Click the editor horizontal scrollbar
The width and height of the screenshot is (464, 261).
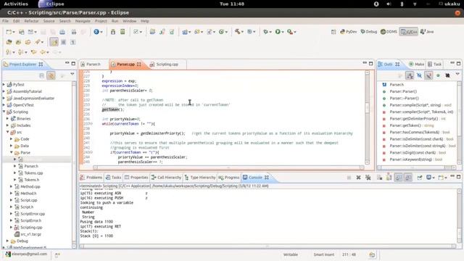pos(228,167)
